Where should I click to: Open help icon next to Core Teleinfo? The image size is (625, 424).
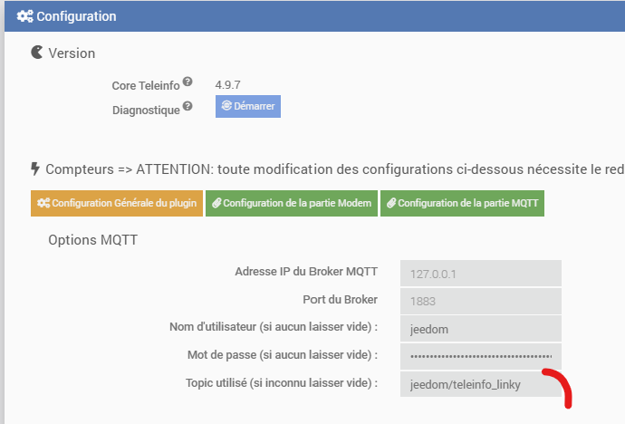click(x=187, y=82)
